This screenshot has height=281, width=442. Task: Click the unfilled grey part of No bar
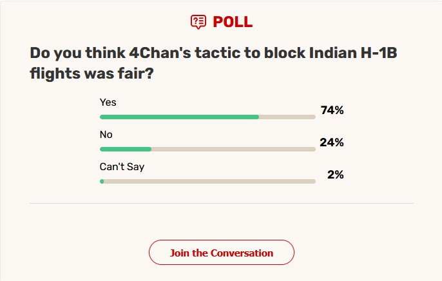point(233,149)
